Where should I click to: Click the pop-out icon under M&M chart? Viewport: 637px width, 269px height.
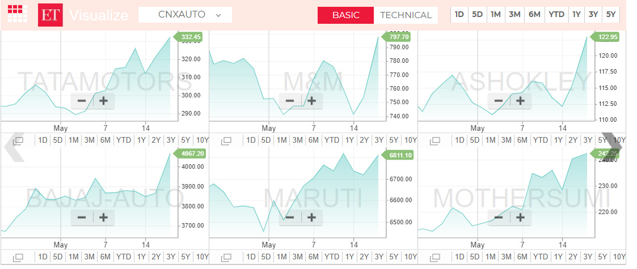pos(226,140)
